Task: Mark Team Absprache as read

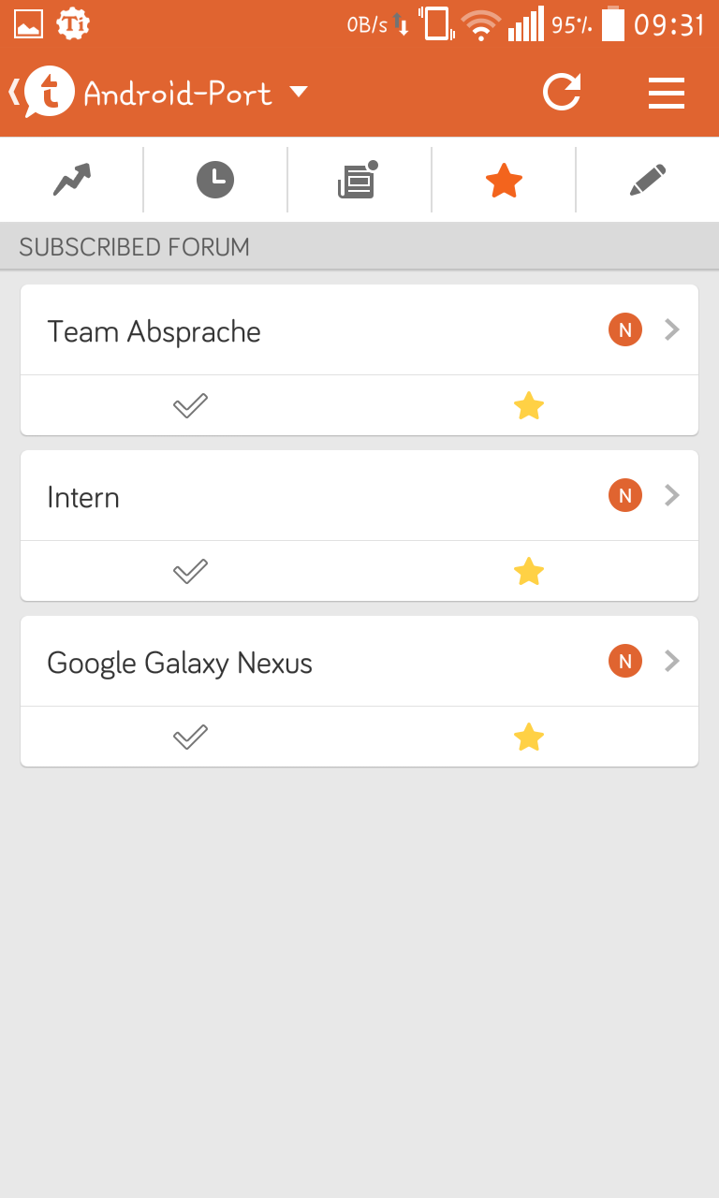Action: [x=190, y=406]
